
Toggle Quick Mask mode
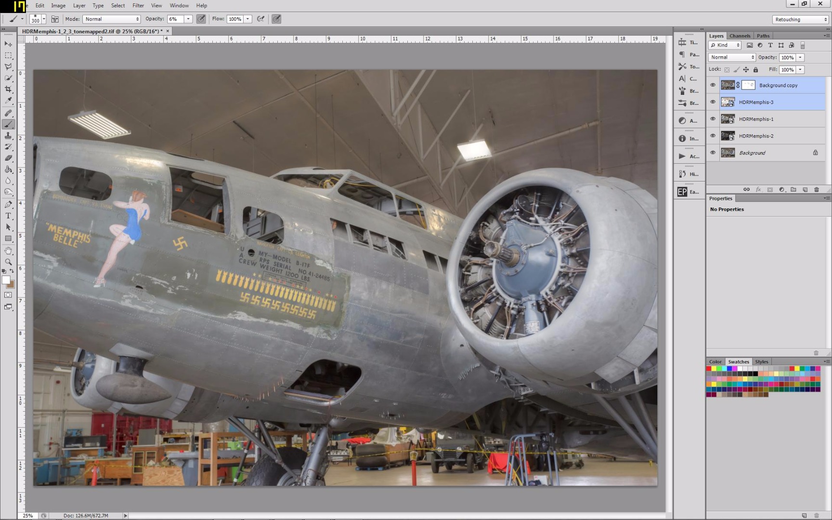(x=8, y=295)
